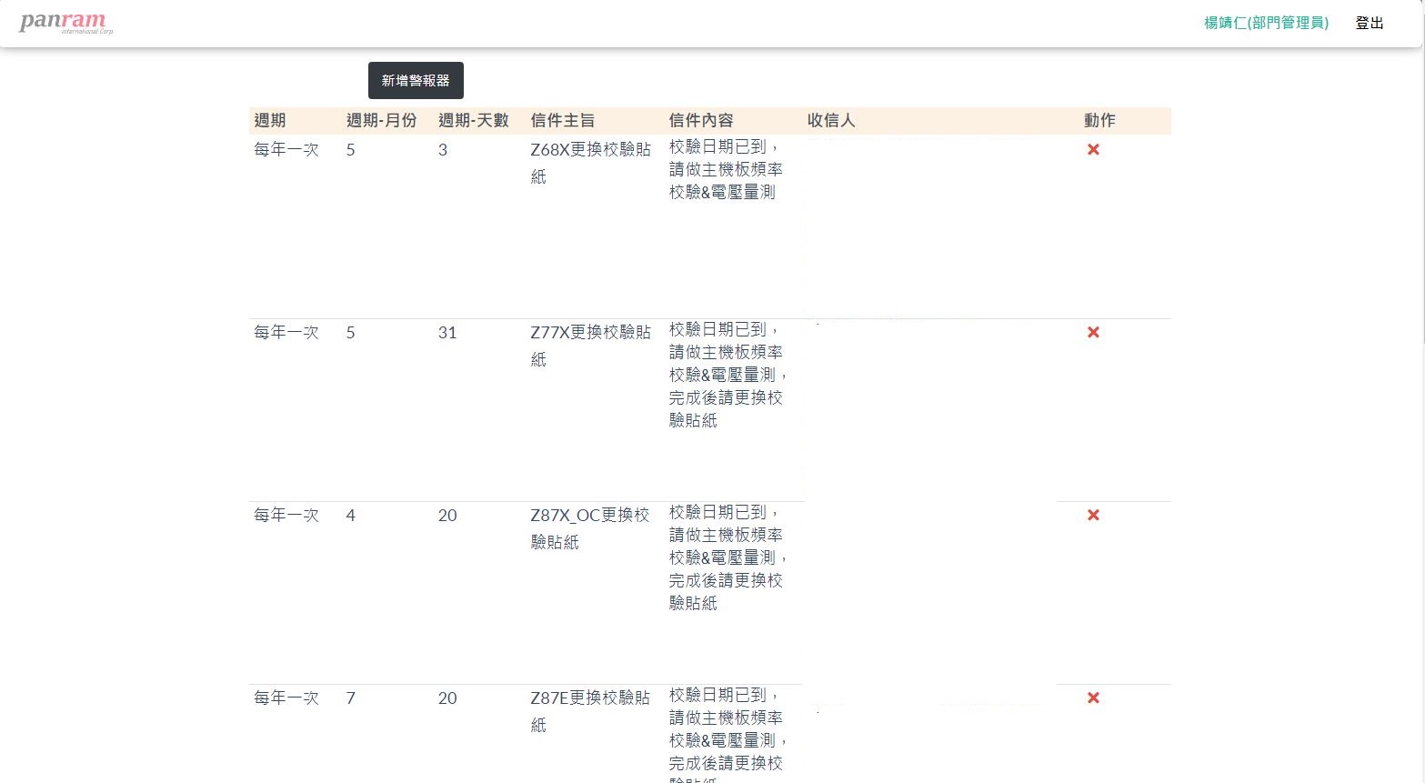Click the 週期 column header
1425x783 pixels.
click(x=270, y=120)
